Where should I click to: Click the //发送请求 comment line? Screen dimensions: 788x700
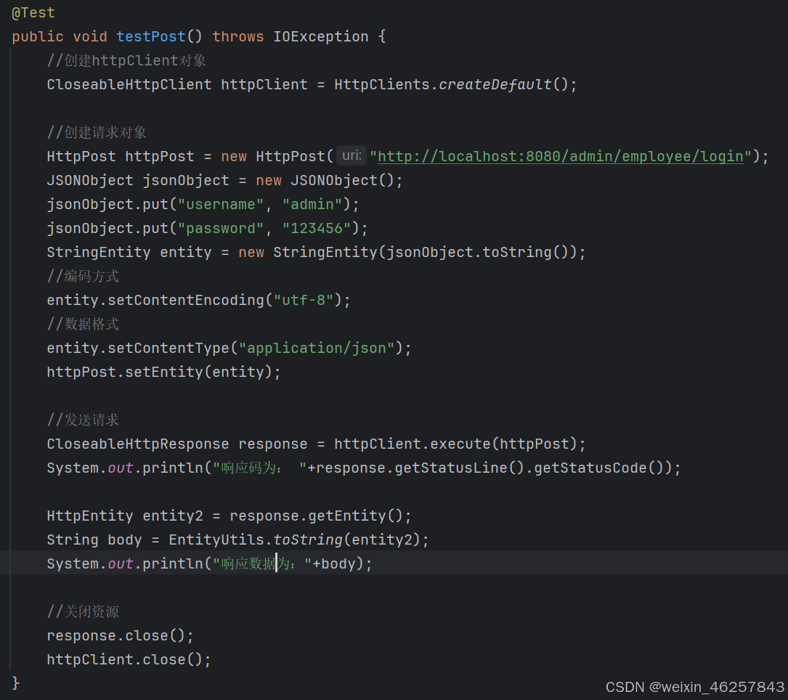click(x=82, y=419)
